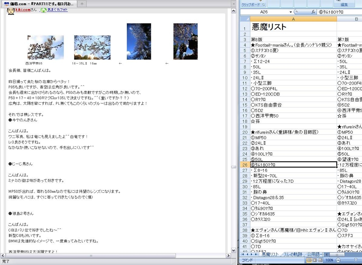362x265 pixels.
Task: Switch to Page Break Preview
Action: pos(320,260)
